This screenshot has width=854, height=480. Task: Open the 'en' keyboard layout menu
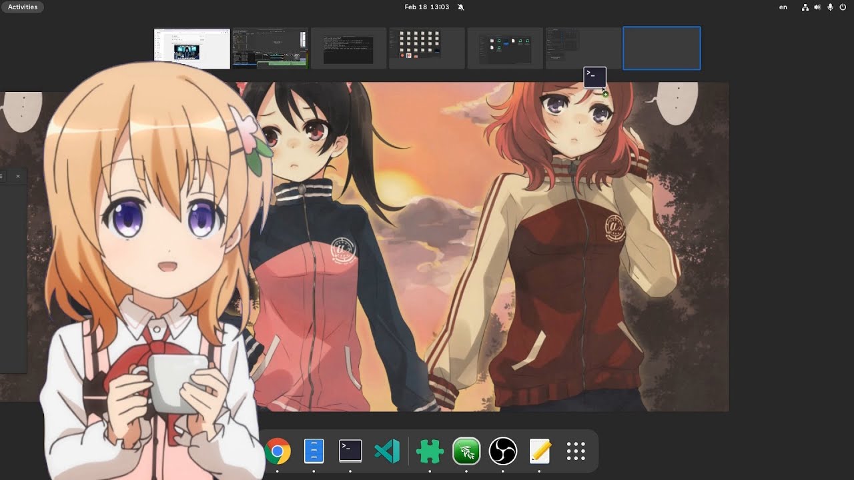coord(783,7)
